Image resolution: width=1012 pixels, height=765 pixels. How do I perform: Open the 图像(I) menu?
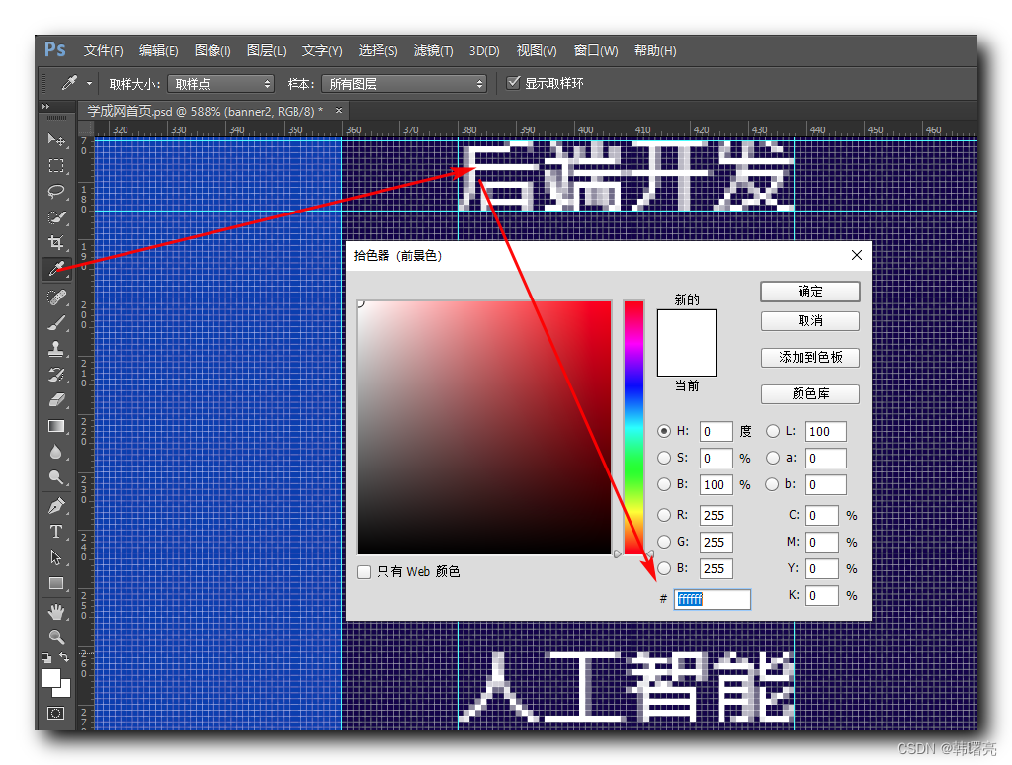click(212, 51)
